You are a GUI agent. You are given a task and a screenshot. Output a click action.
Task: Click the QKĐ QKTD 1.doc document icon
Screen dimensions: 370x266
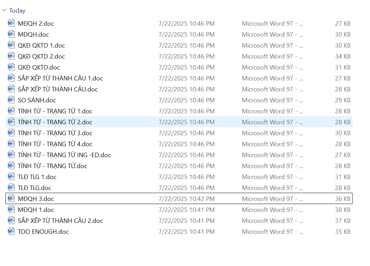click(x=11, y=46)
